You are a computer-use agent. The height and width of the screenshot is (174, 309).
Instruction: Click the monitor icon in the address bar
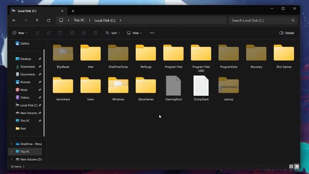coord(61,20)
